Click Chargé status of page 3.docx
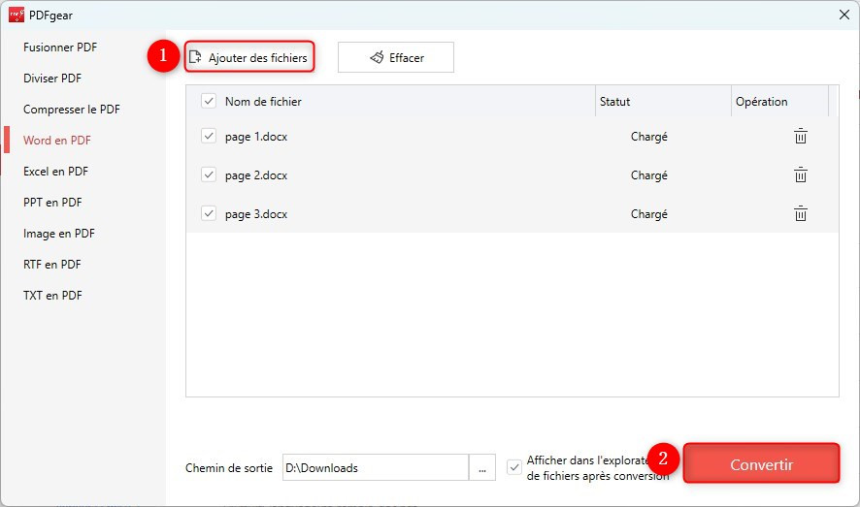The image size is (860, 507). pyautogui.click(x=648, y=214)
